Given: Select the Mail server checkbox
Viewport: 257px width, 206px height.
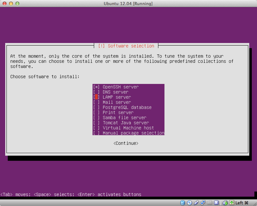Looking at the screenshot, I should (96, 103).
